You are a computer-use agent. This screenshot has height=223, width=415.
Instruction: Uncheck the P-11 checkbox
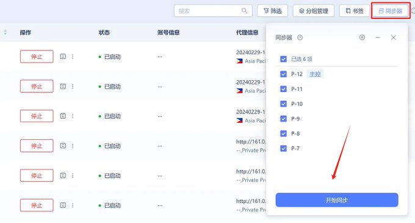[283, 89]
